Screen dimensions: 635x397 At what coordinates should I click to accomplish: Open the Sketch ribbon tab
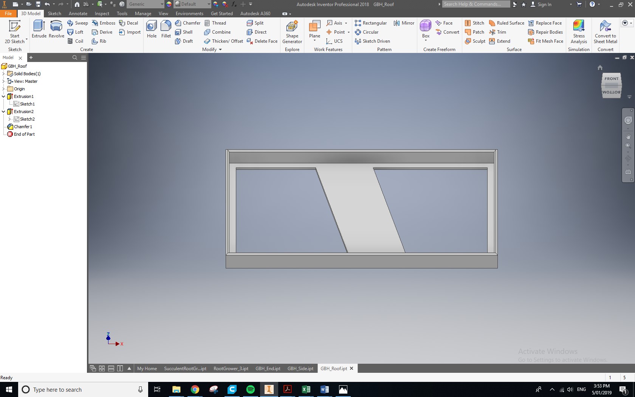tap(54, 14)
